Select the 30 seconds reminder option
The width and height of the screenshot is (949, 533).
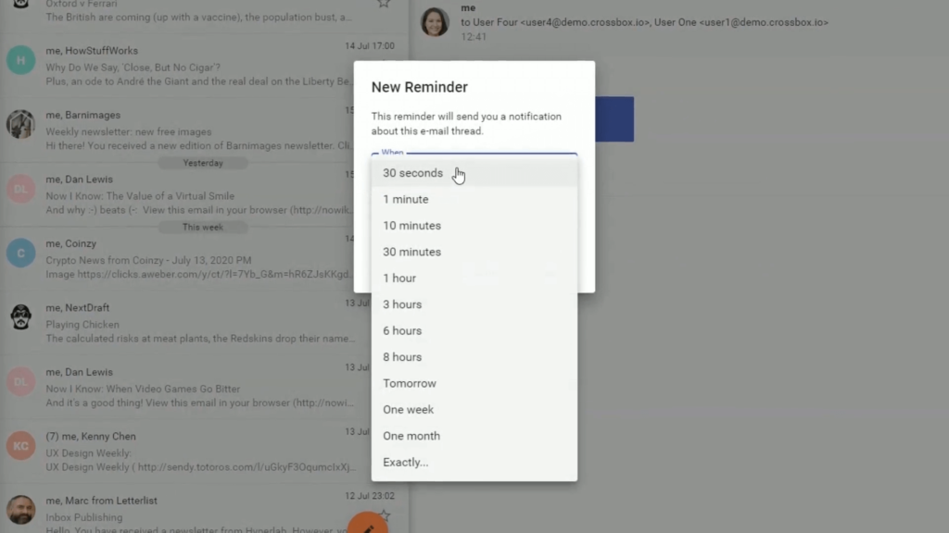pyautogui.click(x=413, y=173)
